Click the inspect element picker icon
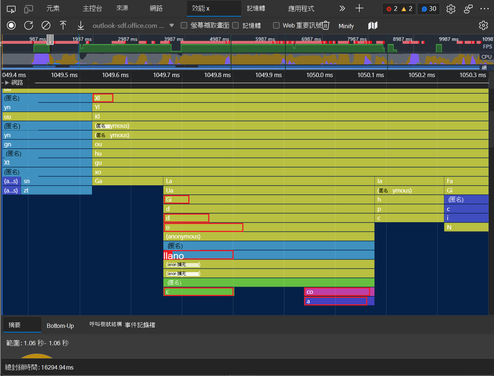 pyautogui.click(x=12, y=9)
